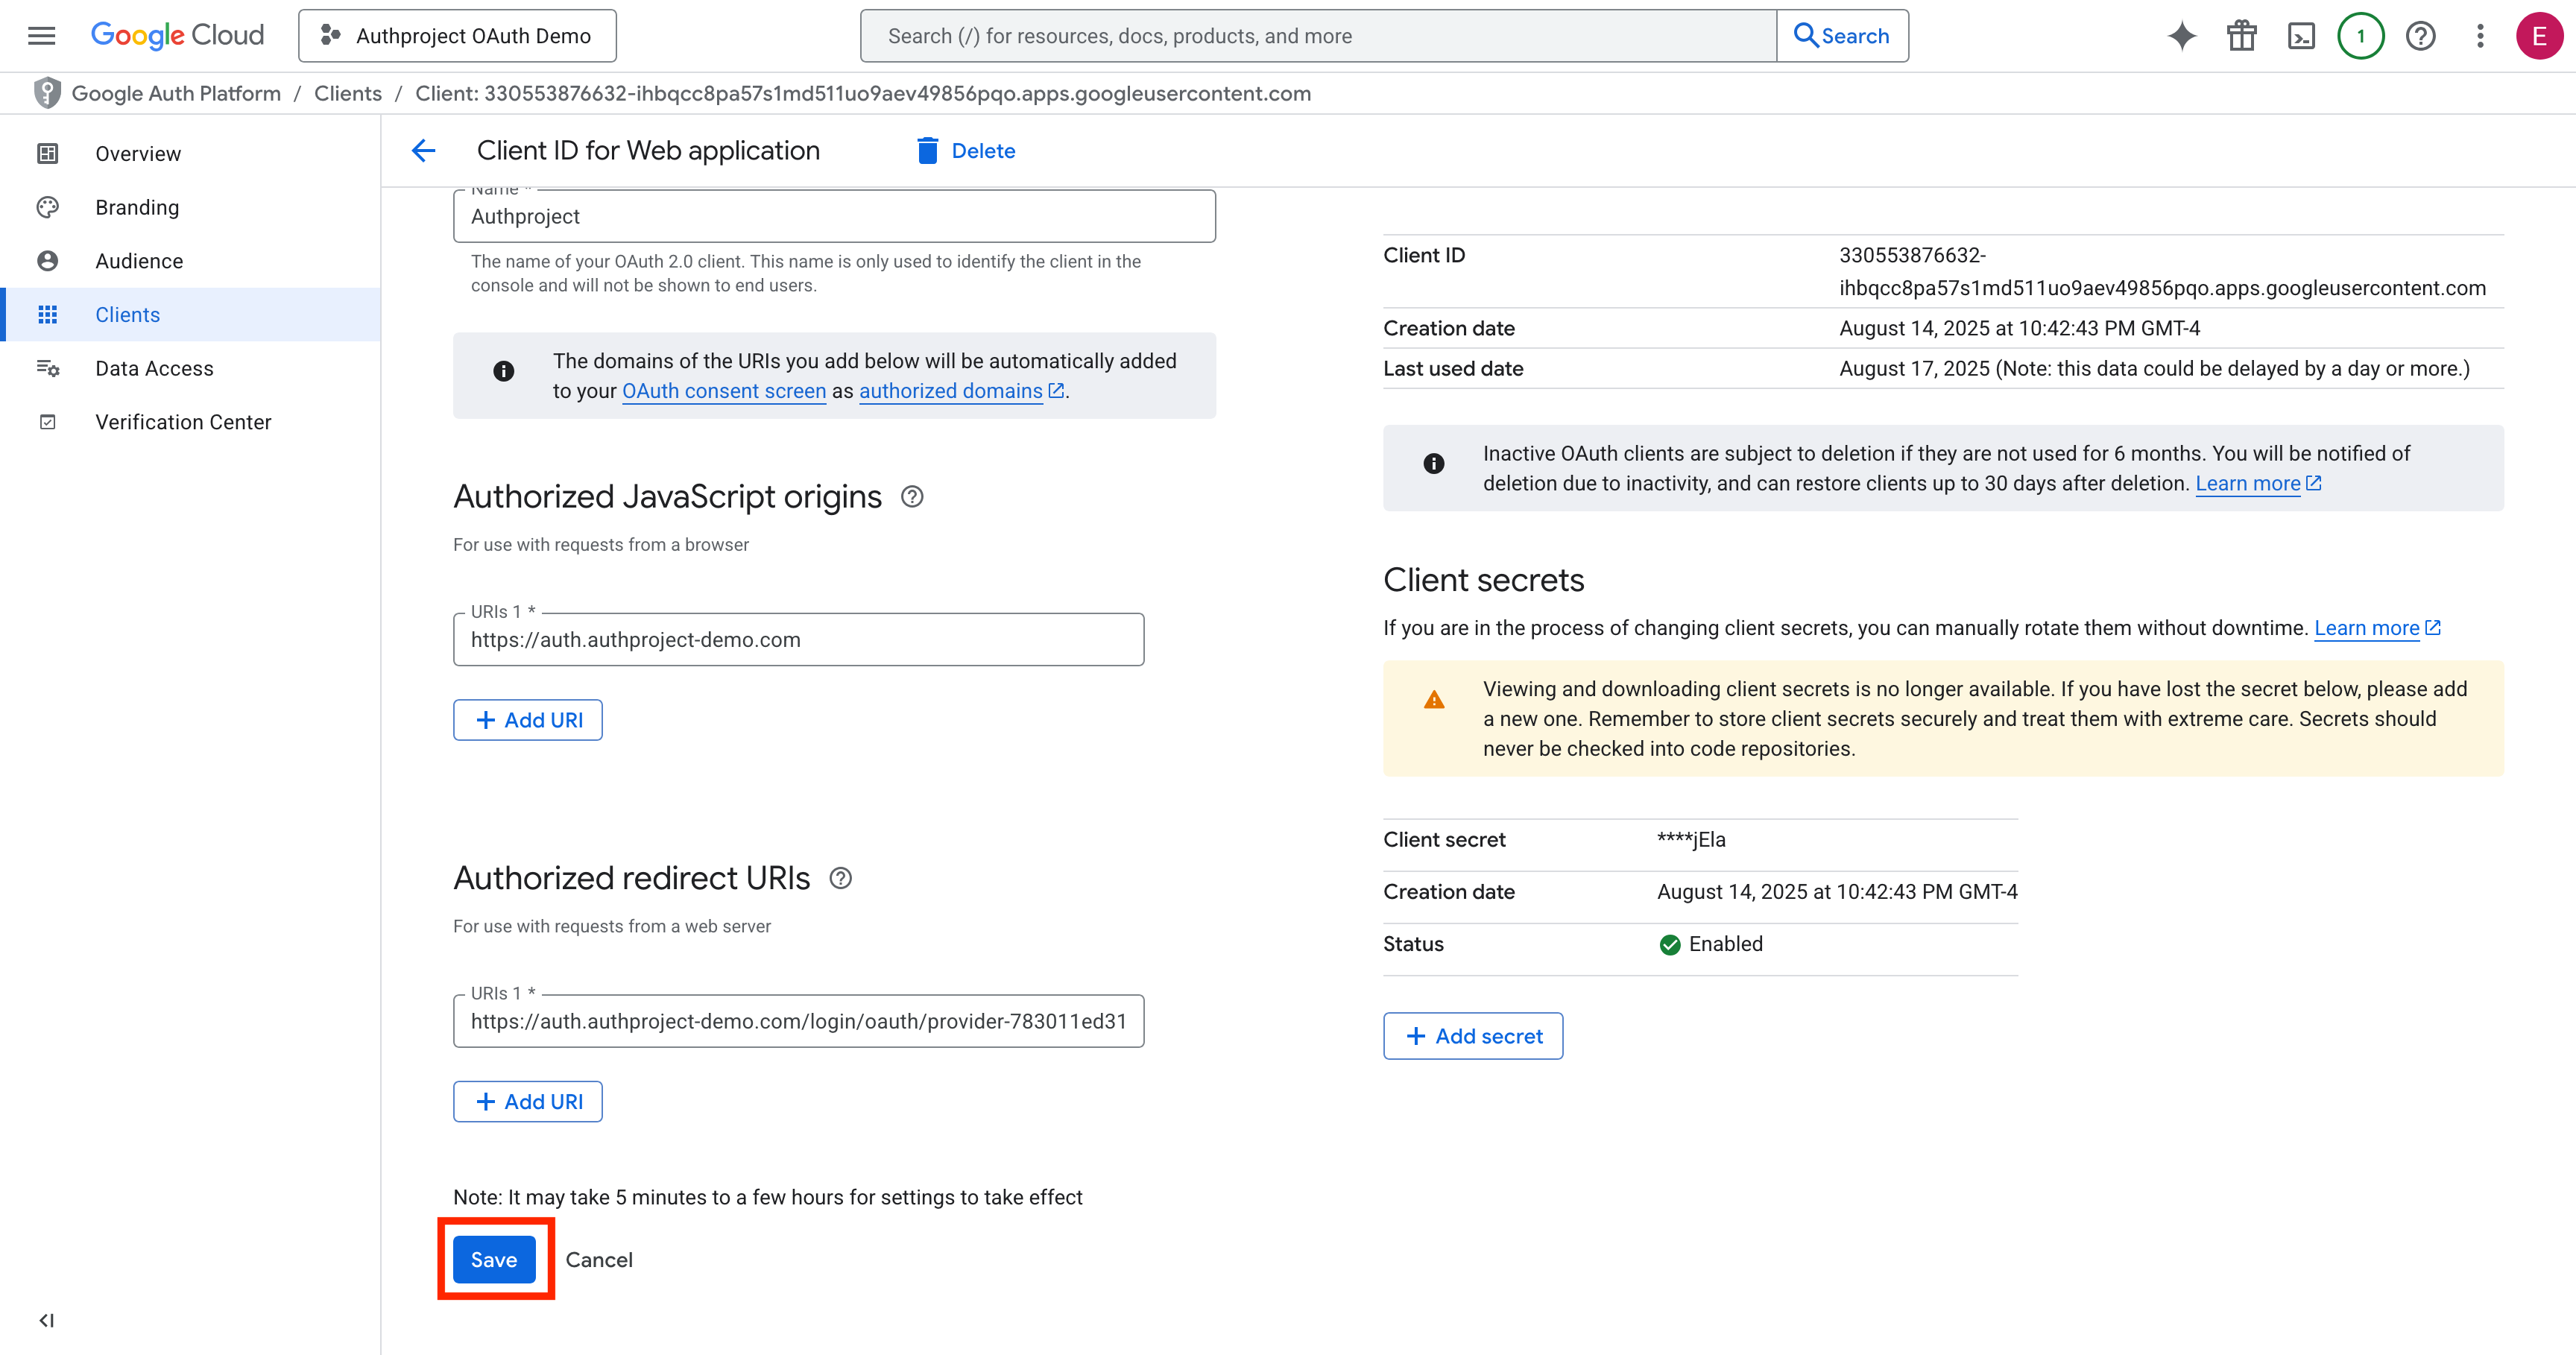Image resolution: width=2576 pixels, height=1355 pixels.
Task: Open Audience in the sidebar
Action: click(x=190, y=261)
